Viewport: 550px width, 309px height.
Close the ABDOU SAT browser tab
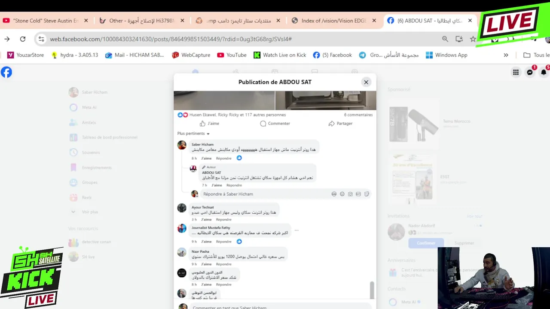click(x=470, y=21)
